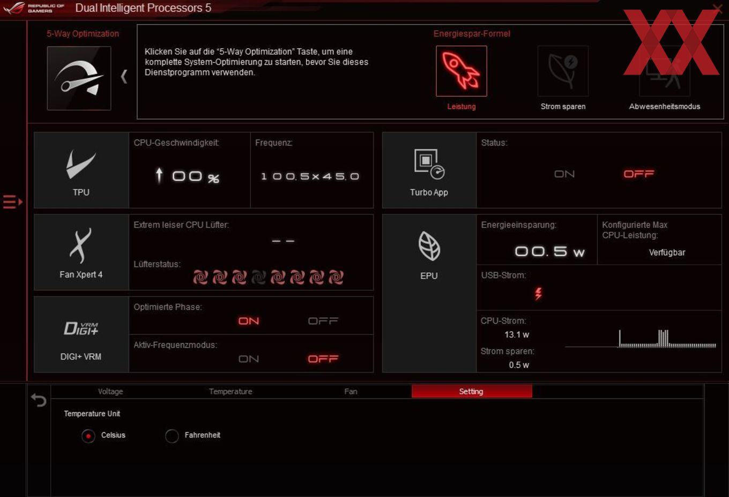Click the fifth fan status icon
729x497 pixels.
[x=278, y=277]
